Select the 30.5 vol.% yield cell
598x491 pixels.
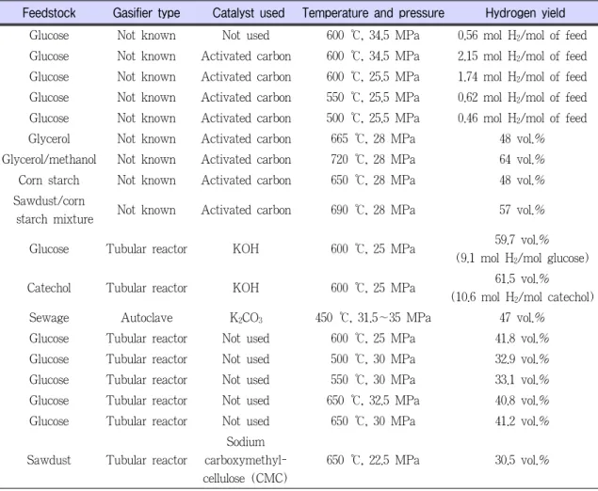coord(522,460)
